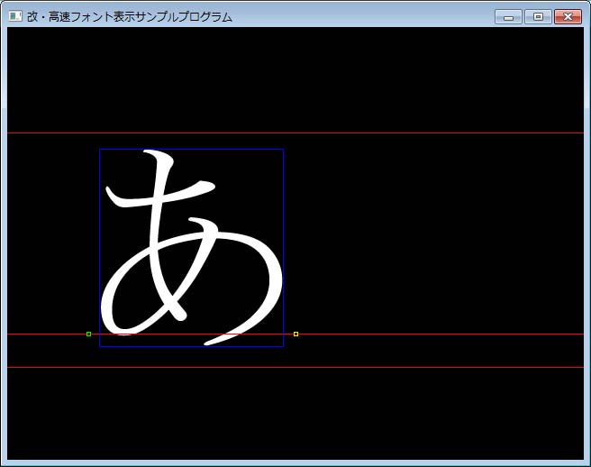The image size is (591, 467).
Task: Minimize the font sample window
Action: (x=508, y=17)
